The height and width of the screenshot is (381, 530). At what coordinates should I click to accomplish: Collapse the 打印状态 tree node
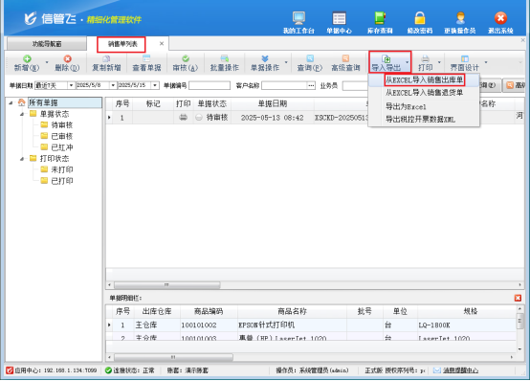point(22,159)
